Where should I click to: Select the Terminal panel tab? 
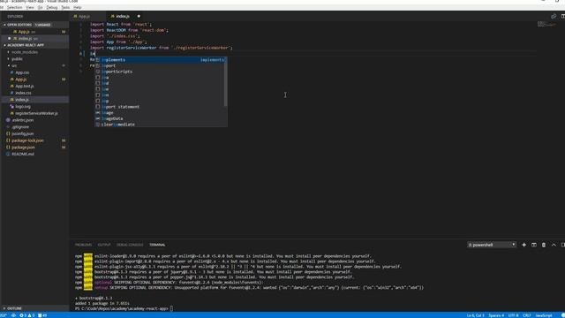(x=157, y=245)
